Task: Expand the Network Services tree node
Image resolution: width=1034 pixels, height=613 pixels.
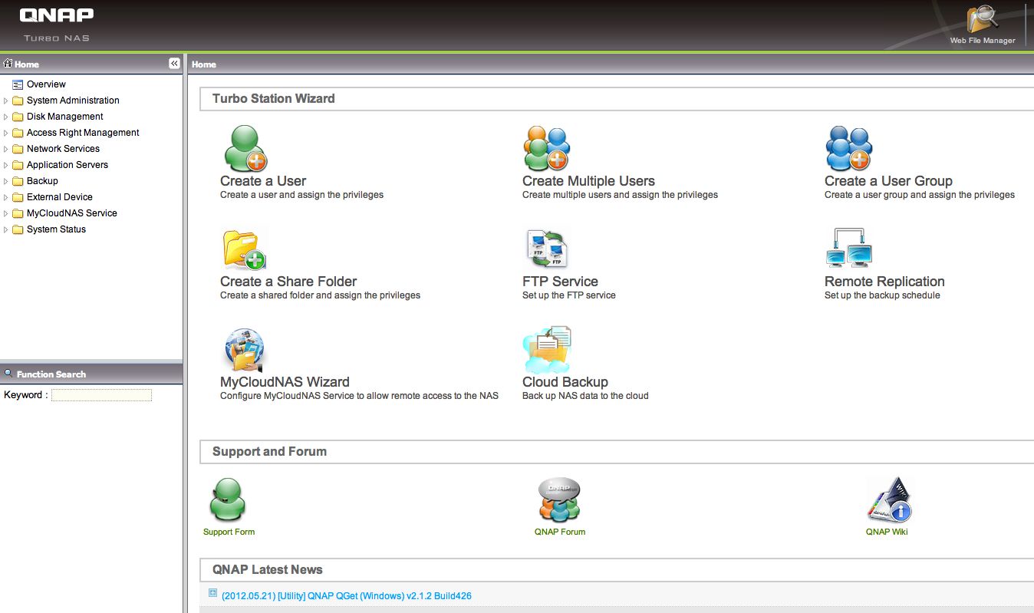Action: coord(6,149)
